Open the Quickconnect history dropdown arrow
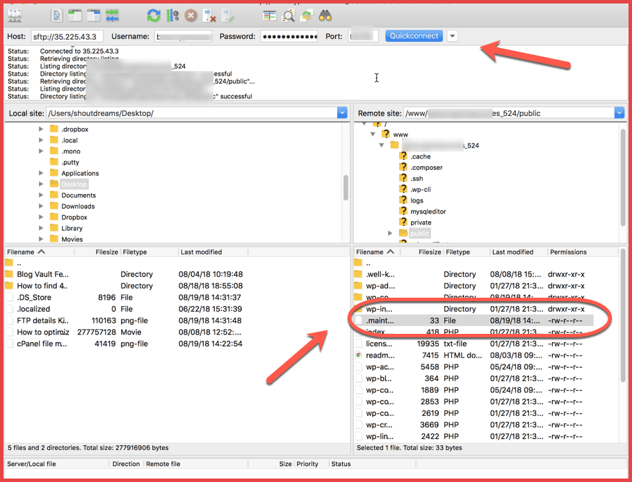632x482 pixels. 453,36
